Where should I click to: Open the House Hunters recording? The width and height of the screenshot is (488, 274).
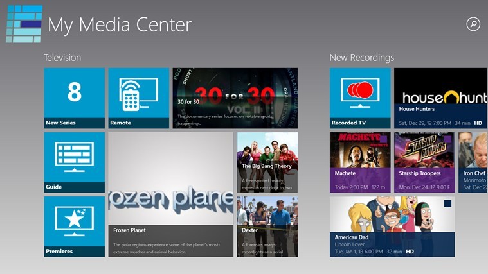click(x=440, y=98)
